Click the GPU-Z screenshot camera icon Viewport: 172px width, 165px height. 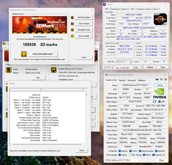click(x=157, y=79)
